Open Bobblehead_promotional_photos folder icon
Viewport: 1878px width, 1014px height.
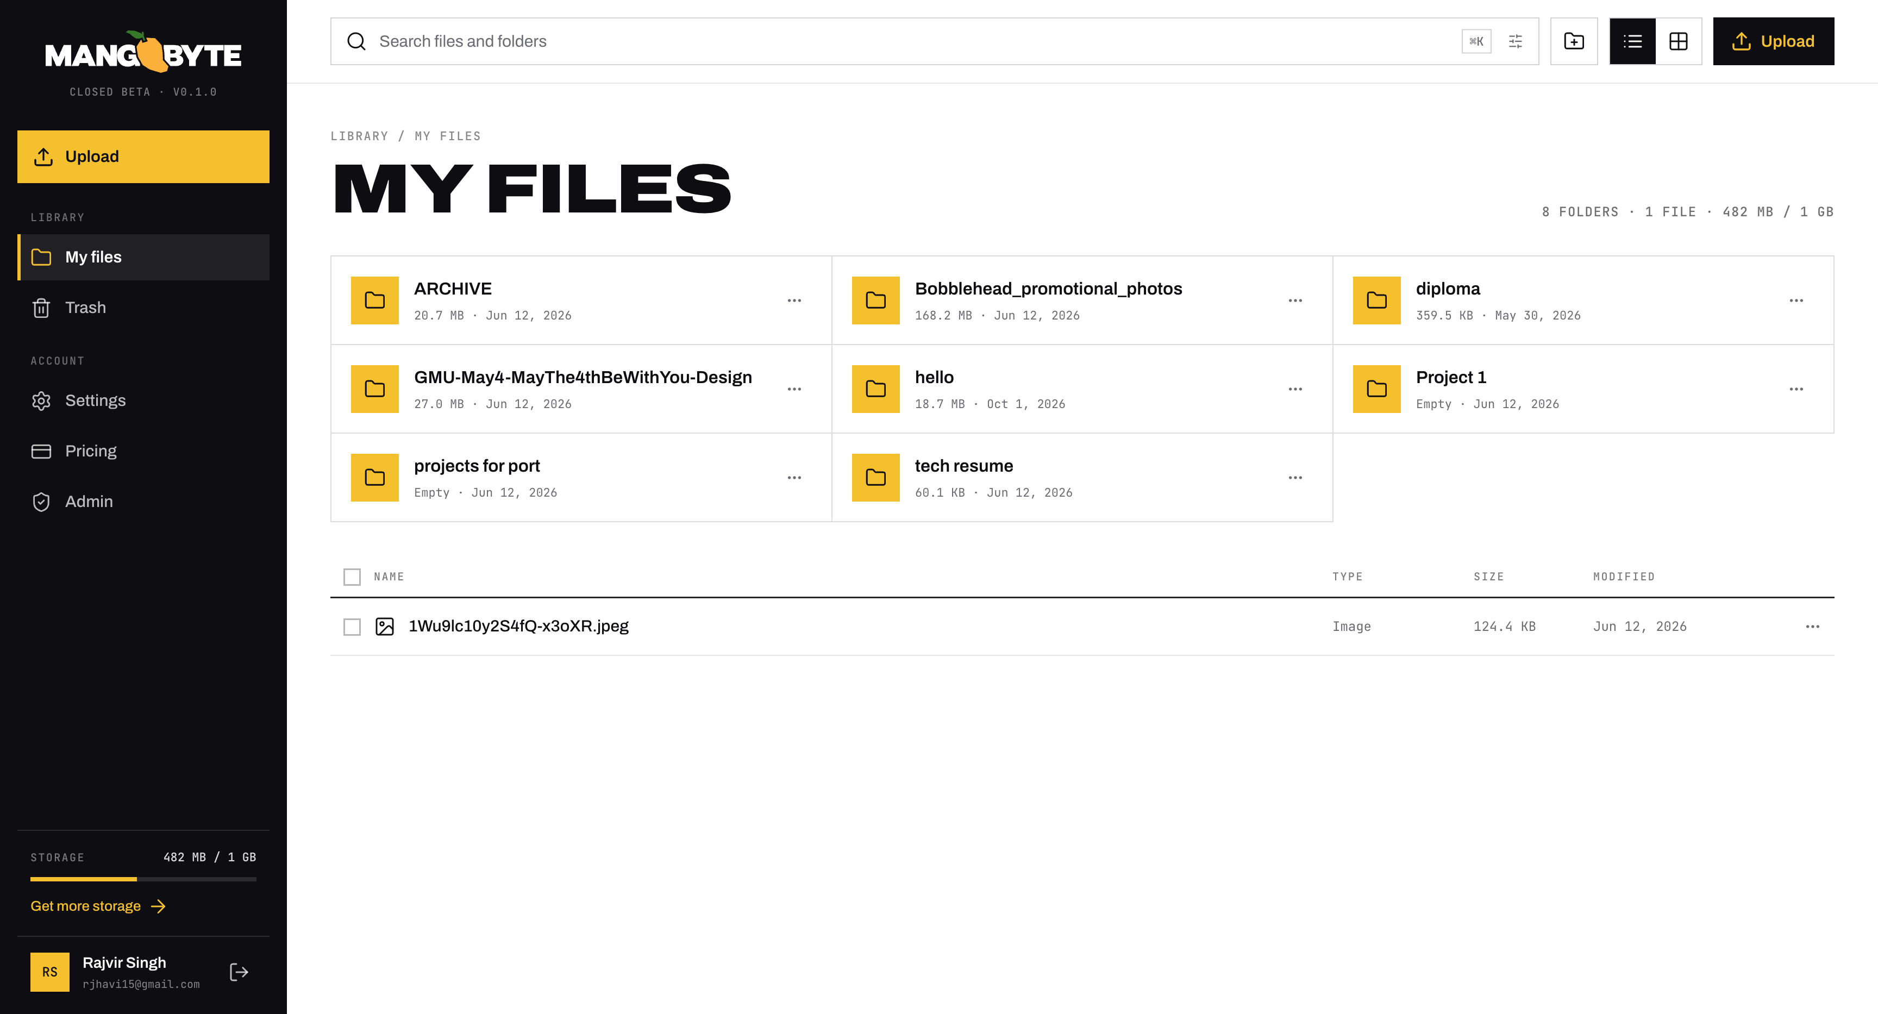[875, 301]
